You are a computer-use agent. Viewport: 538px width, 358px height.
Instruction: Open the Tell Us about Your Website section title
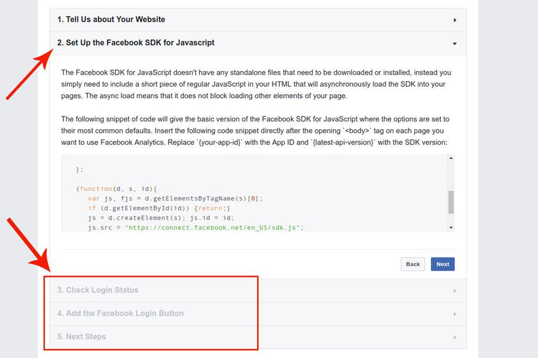click(111, 20)
